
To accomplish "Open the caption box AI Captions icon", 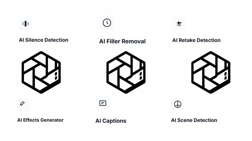I will pos(103,103).
